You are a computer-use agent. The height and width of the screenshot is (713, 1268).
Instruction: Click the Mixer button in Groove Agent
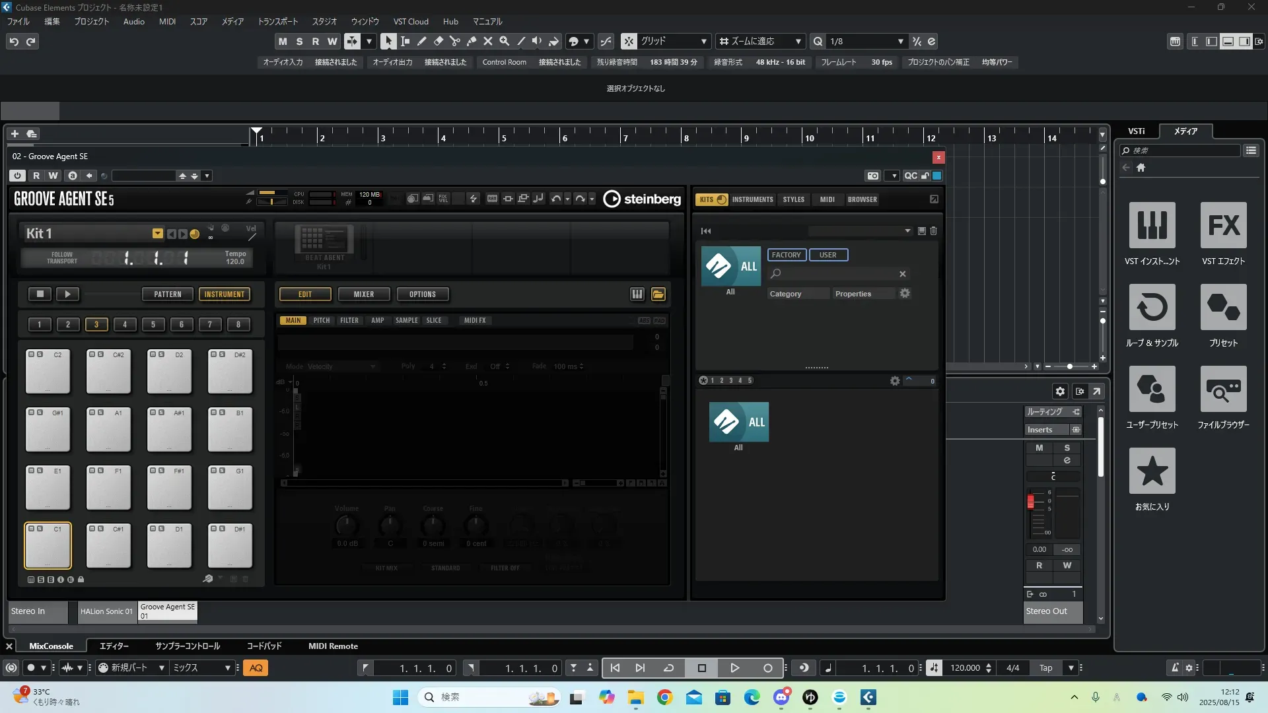[x=363, y=294]
